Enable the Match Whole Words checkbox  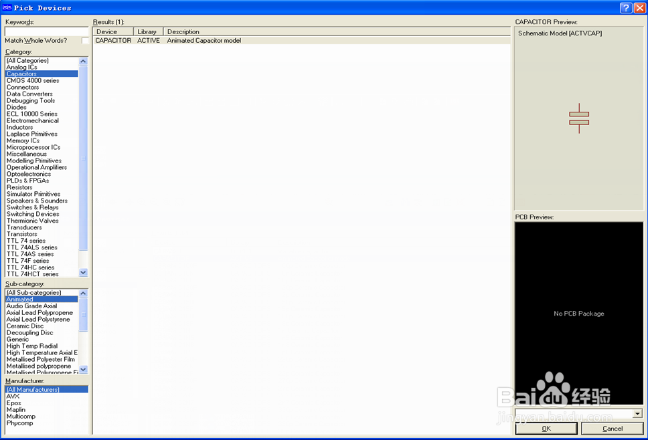click(85, 40)
